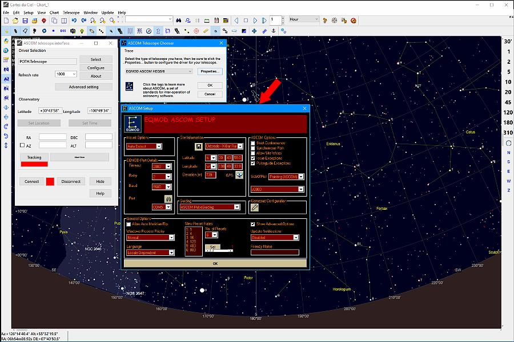This screenshot has height=342, width=514.
Task: Click the ASCOM logo in Telescope Chooser
Action: (130, 87)
